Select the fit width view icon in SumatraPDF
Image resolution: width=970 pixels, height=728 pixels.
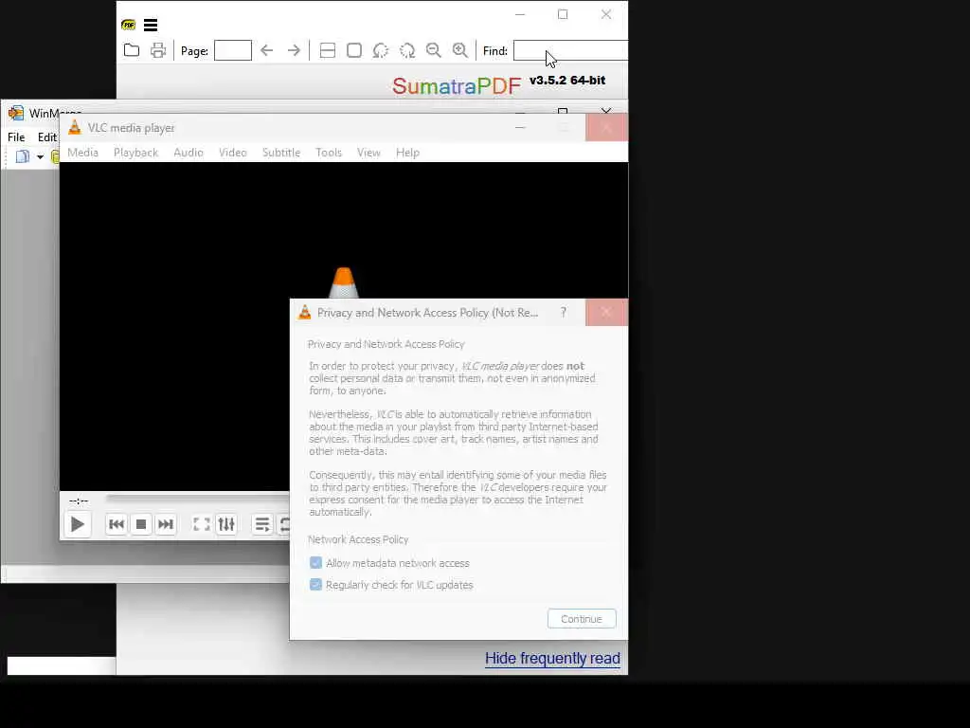pyautogui.click(x=327, y=50)
